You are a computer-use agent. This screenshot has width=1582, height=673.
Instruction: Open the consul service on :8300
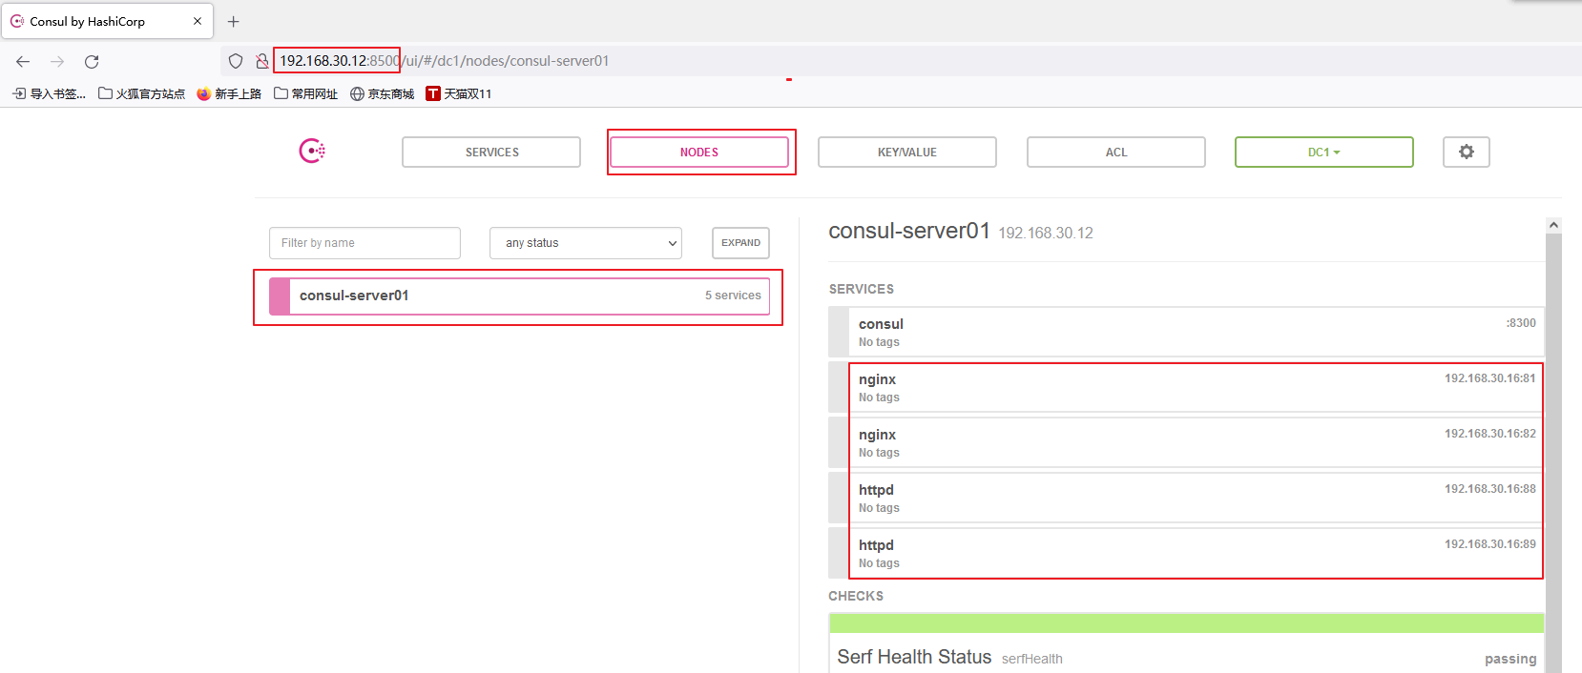(x=1186, y=332)
